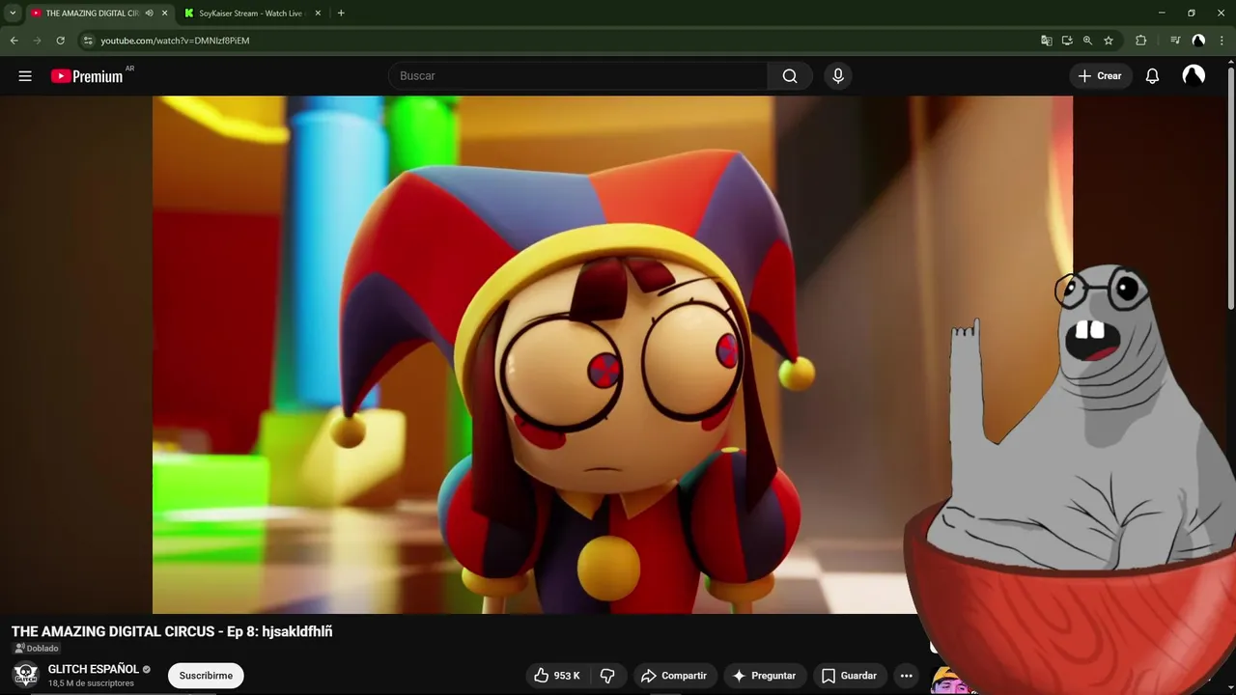
Task: Open the notifications bell
Action: point(1152,76)
